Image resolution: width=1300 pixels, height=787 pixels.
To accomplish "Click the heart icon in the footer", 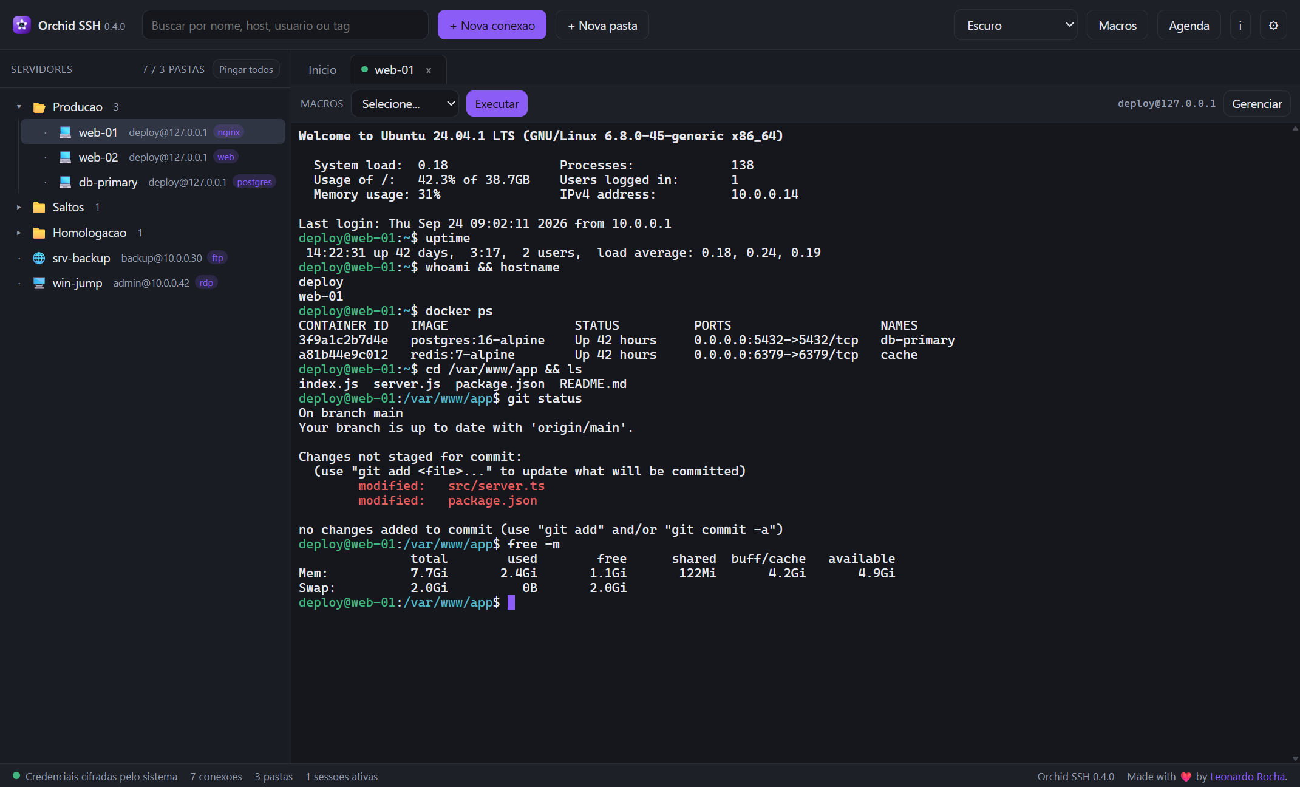I will [1186, 777].
